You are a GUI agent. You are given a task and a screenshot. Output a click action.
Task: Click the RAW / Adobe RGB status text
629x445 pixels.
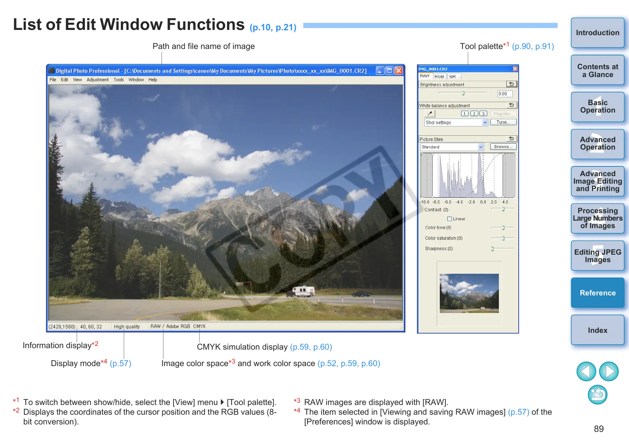170,326
